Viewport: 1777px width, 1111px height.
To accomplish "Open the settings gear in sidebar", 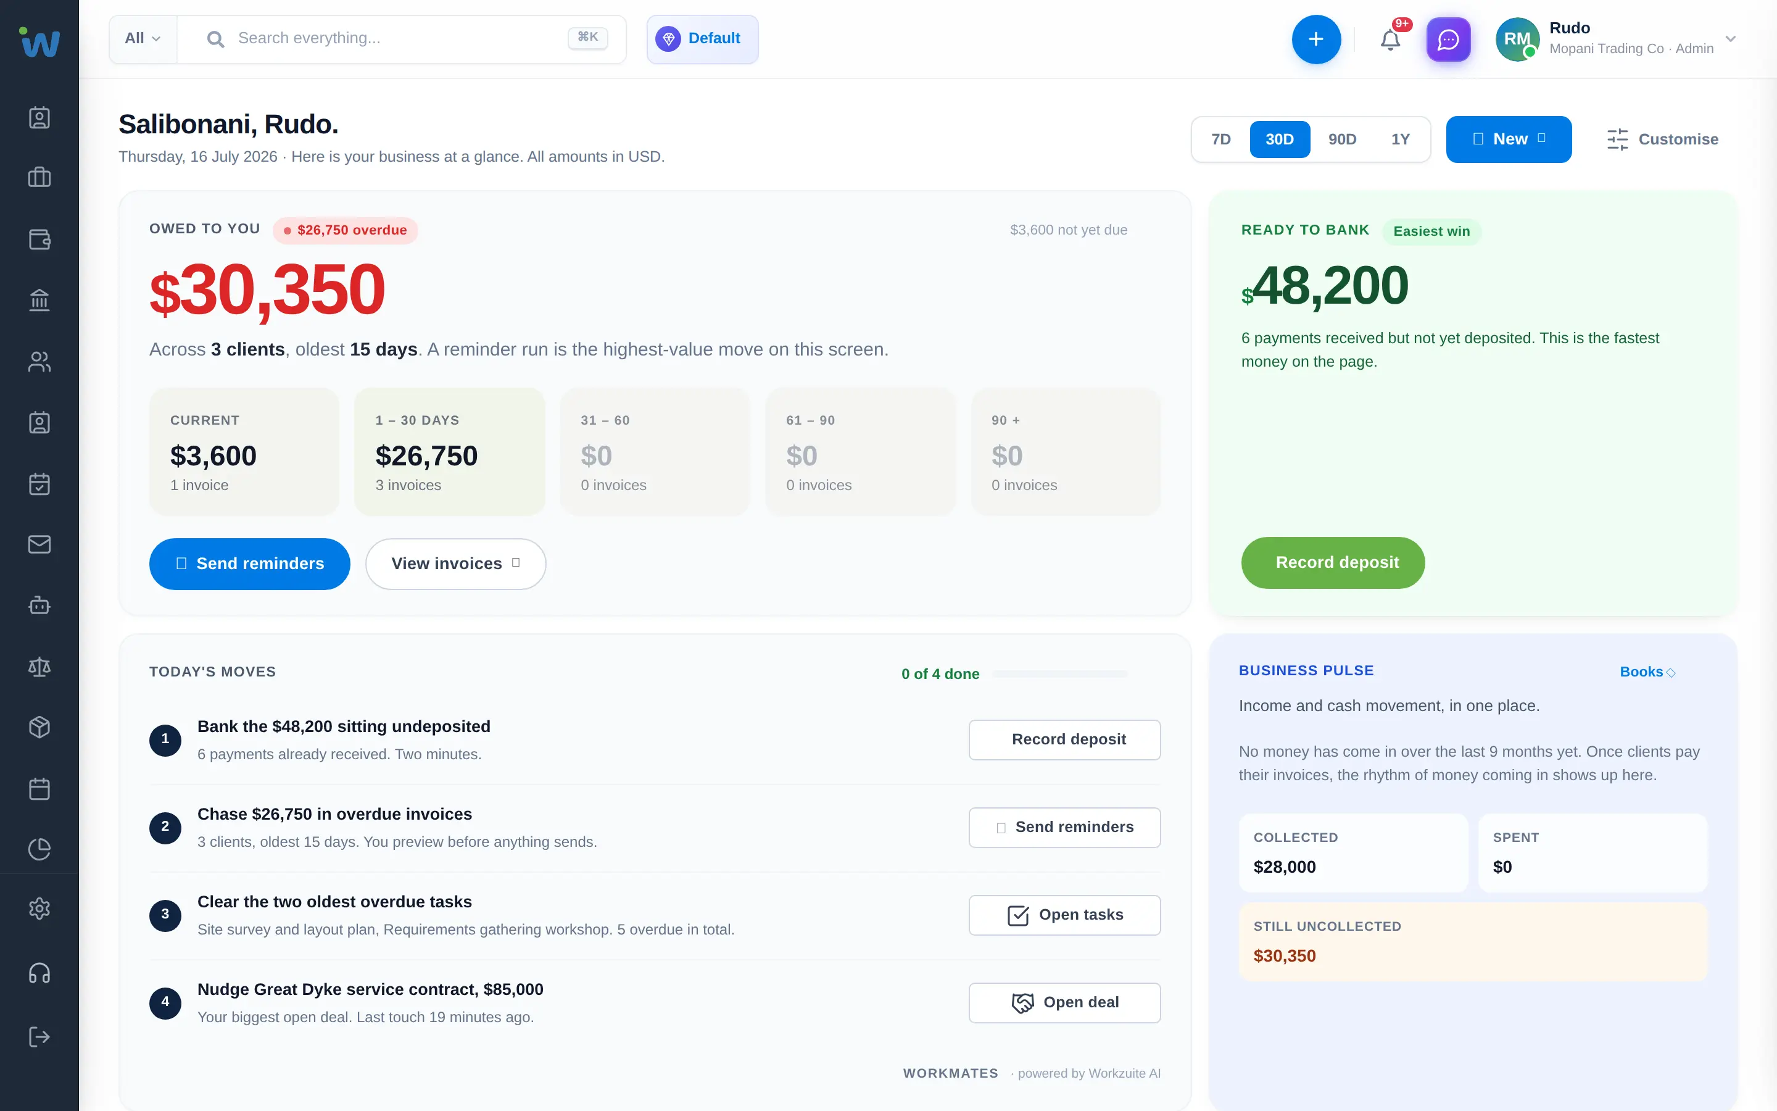I will pyautogui.click(x=39, y=909).
